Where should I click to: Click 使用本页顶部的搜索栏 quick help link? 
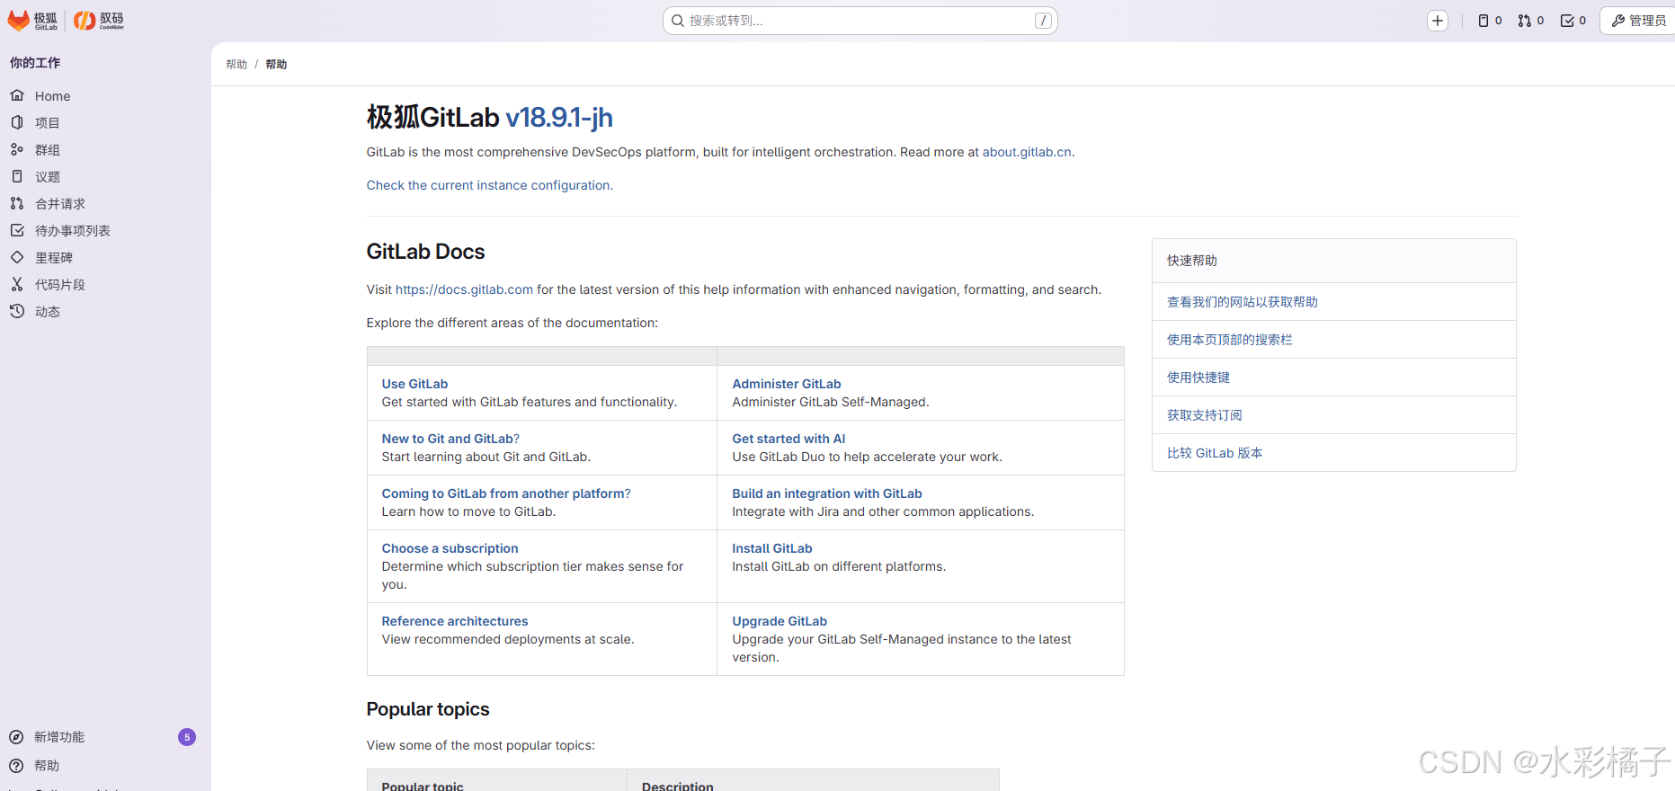click(x=1230, y=340)
